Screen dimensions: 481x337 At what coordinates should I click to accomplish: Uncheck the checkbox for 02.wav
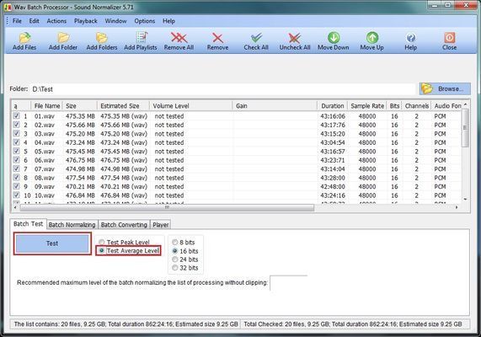click(x=16, y=125)
